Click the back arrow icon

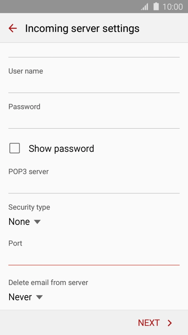12,28
